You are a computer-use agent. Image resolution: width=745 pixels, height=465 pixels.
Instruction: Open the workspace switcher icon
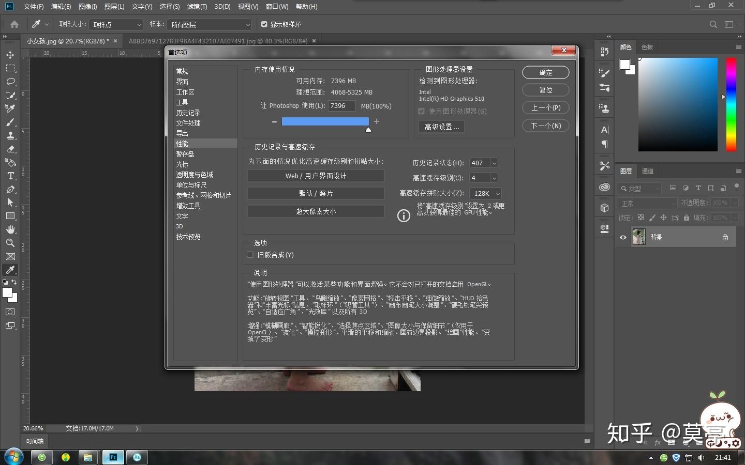click(x=729, y=24)
